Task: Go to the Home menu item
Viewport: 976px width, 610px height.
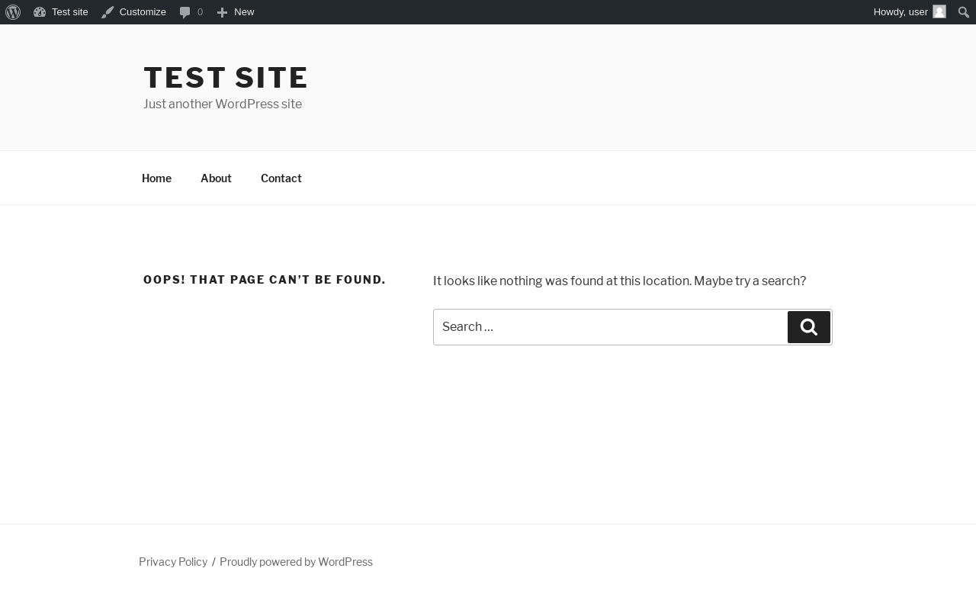Action: coord(156,178)
